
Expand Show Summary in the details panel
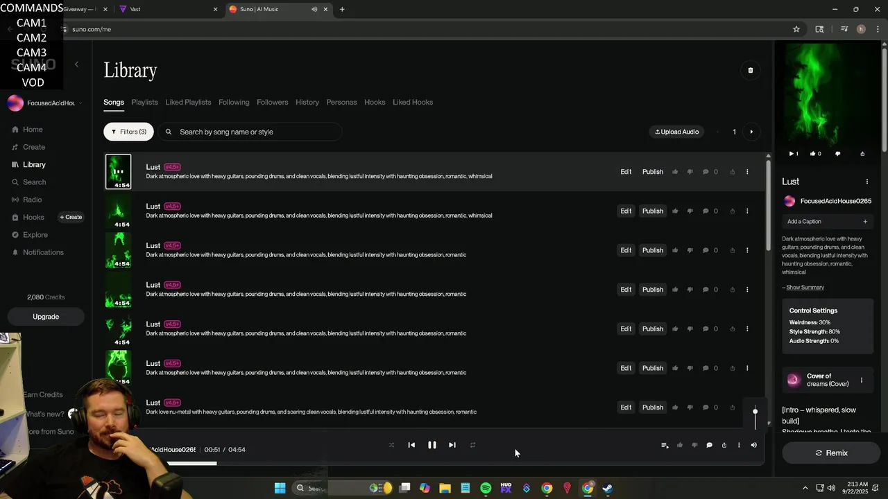coord(805,288)
